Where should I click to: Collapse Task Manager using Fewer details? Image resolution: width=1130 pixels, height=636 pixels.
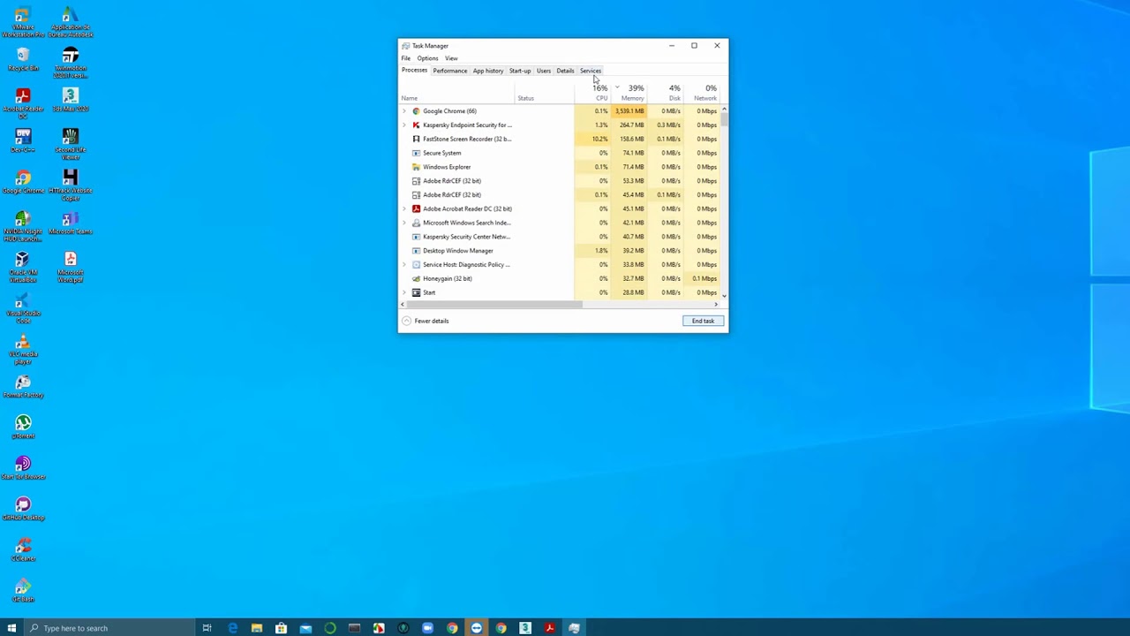426,321
